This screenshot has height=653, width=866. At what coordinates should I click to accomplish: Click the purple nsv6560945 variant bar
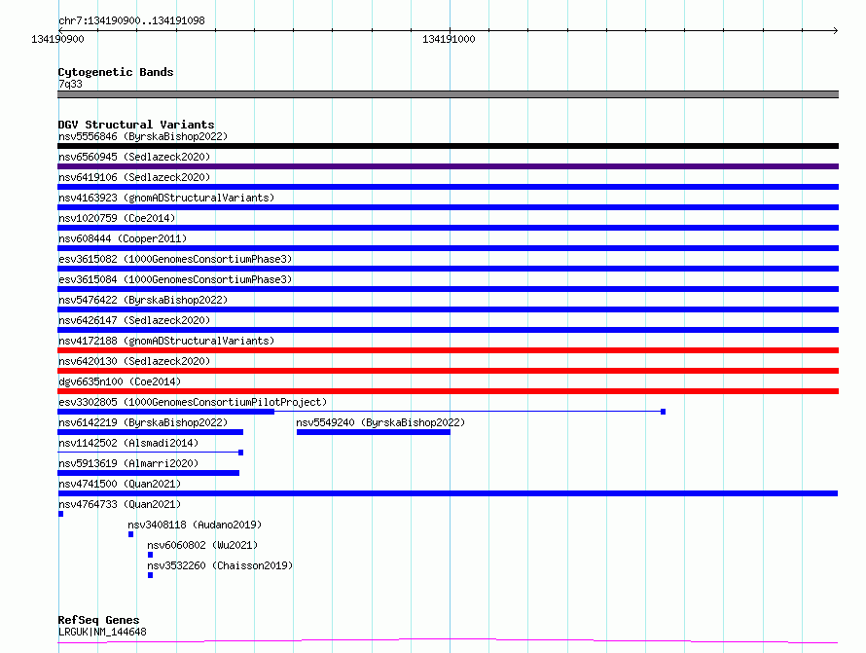(448, 166)
